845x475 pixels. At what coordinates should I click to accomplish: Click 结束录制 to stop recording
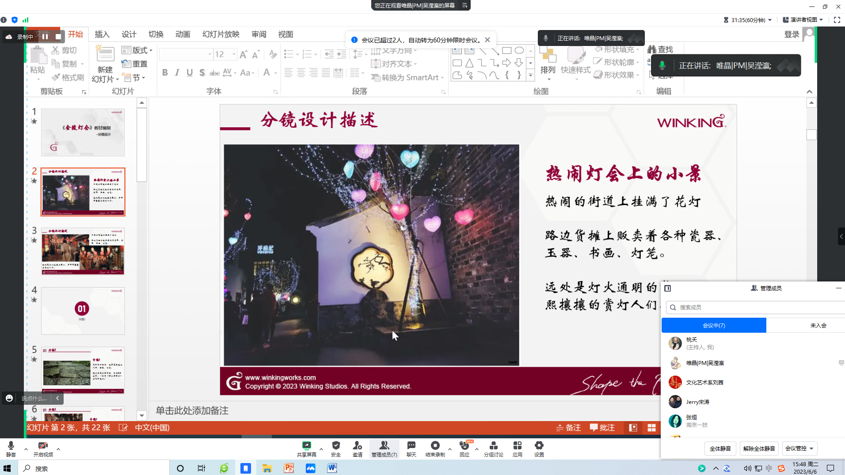pyautogui.click(x=435, y=448)
